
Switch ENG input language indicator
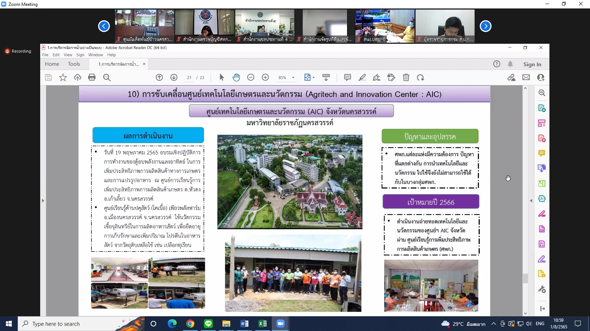click(540, 324)
